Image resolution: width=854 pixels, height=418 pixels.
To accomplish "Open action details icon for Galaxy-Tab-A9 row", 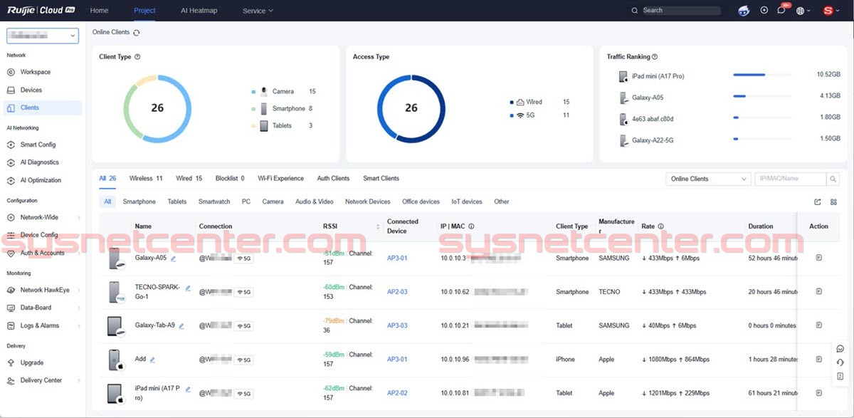I will point(818,325).
